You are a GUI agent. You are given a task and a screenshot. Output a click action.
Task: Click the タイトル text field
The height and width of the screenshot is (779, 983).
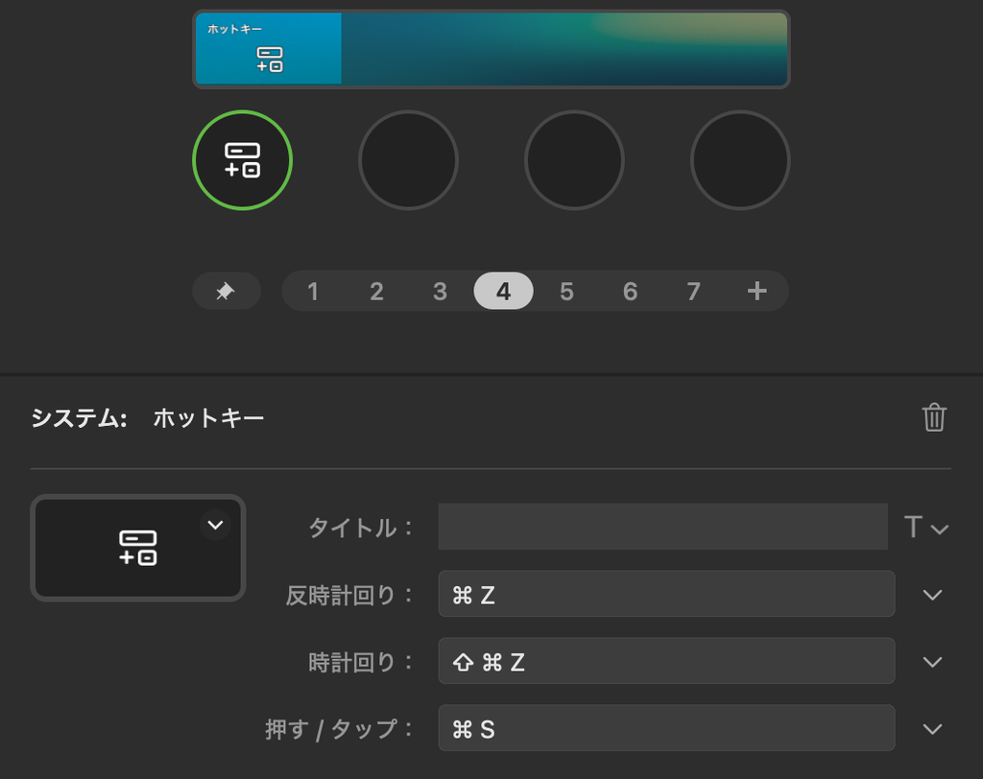tap(662, 527)
